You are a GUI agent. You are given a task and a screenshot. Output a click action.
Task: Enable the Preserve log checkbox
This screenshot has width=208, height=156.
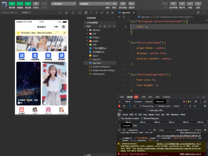coord(140,106)
